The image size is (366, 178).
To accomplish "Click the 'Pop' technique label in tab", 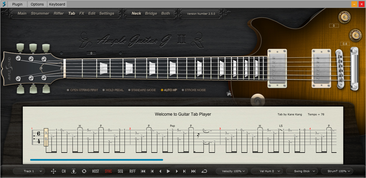I will 172,126.
